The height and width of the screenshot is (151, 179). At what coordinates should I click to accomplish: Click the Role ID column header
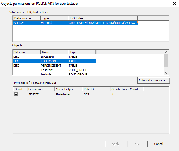[x=96, y=89]
